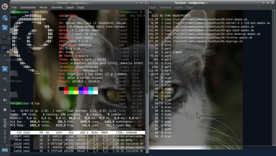Open Súgó menu in right terminal window
The image size is (276, 156).
189,7
